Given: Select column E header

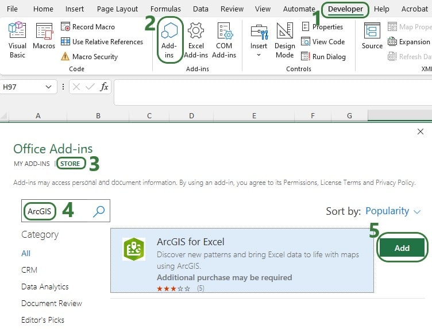Looking at the screenshot, I should click(x=254, y=115).
